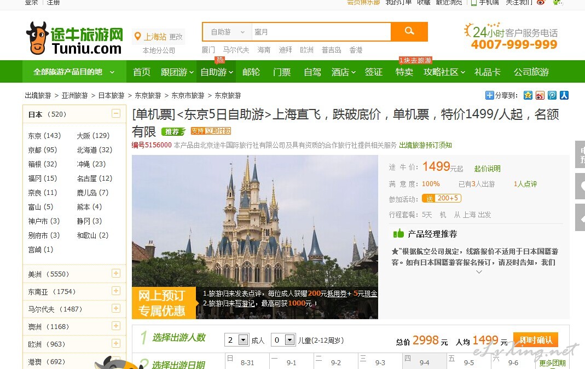Click the search text input field
The height and width of the screenshot is (369, 585).
[321, 32]
